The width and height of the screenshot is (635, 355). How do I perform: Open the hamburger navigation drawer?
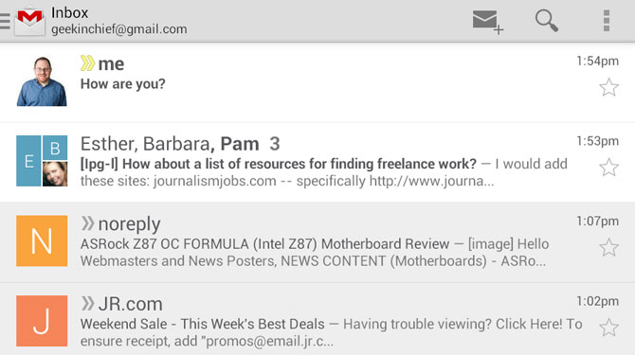click(x=5, y=21)
